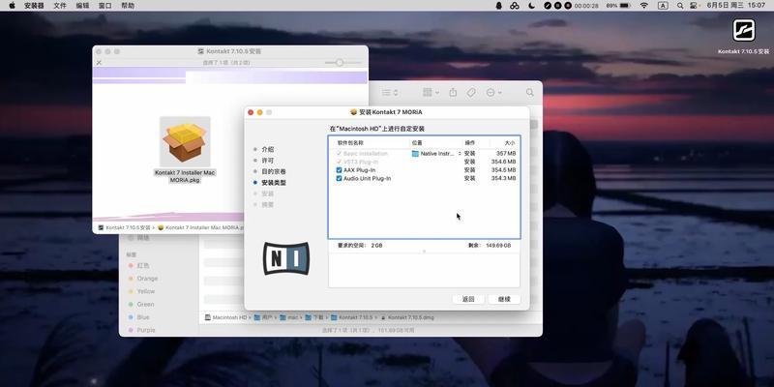The height and width of the screenshot is (387, 774).
Task: Select the 安装类型 installer step
Action: point(274,183)
